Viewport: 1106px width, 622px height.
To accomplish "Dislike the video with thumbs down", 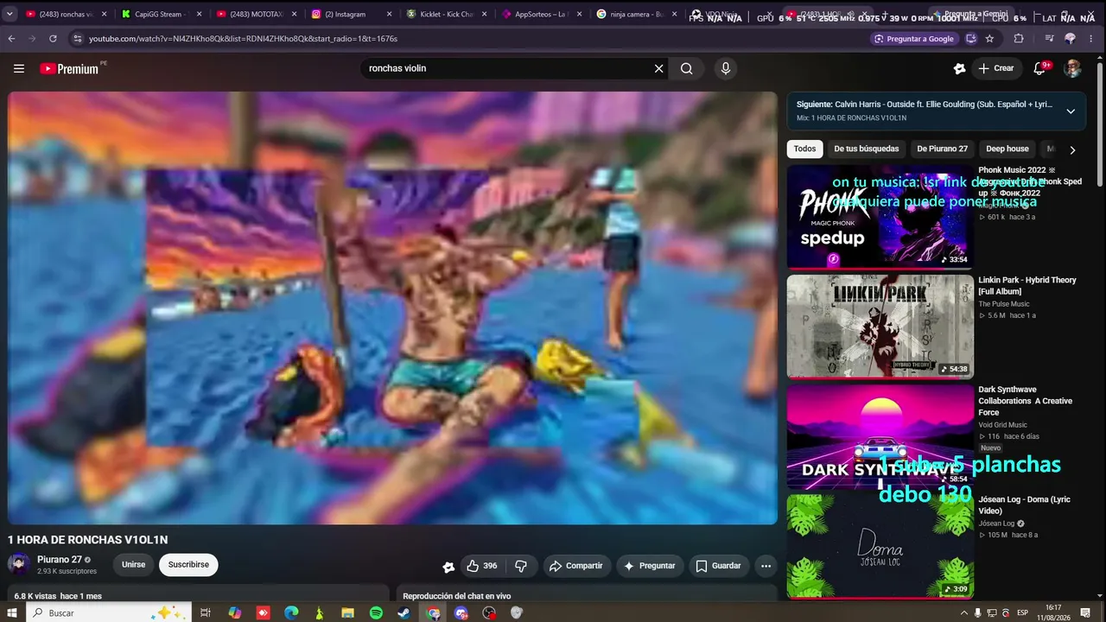I will tap(521, 566).
